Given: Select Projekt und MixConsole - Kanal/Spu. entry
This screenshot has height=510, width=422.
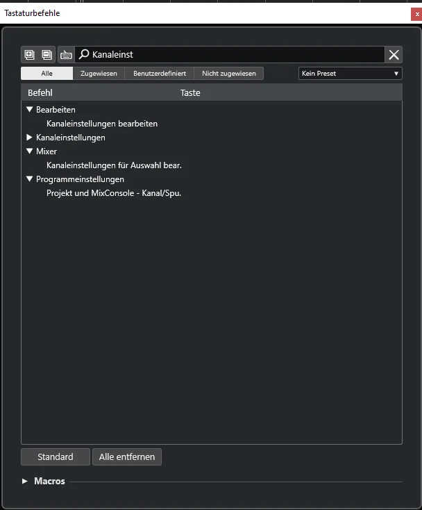Looking at the screenshot, I should point(114,193).
